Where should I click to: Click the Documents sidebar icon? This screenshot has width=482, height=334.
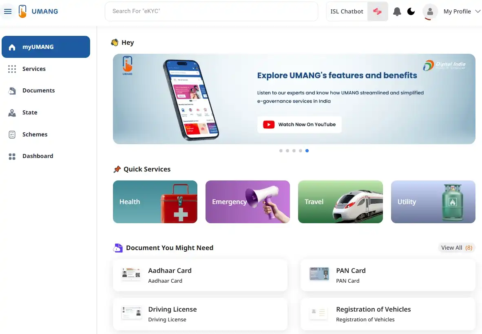[x=12, y=91]
